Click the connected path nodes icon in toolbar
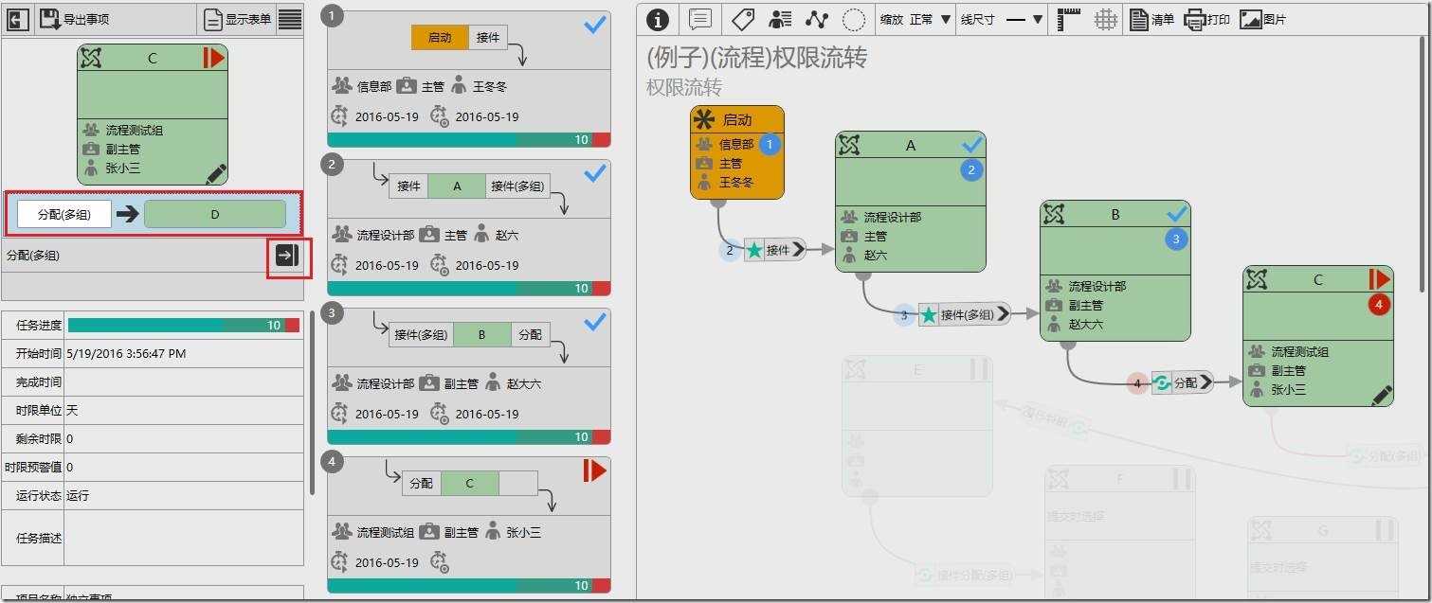 tap(817, 19)
